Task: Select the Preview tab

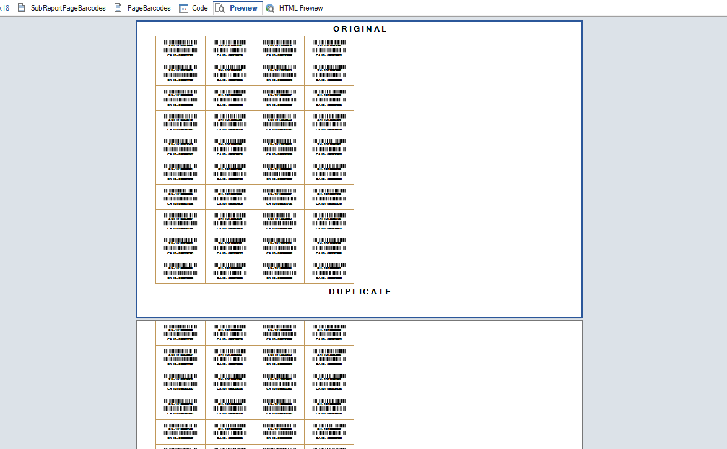Action: 237,8
